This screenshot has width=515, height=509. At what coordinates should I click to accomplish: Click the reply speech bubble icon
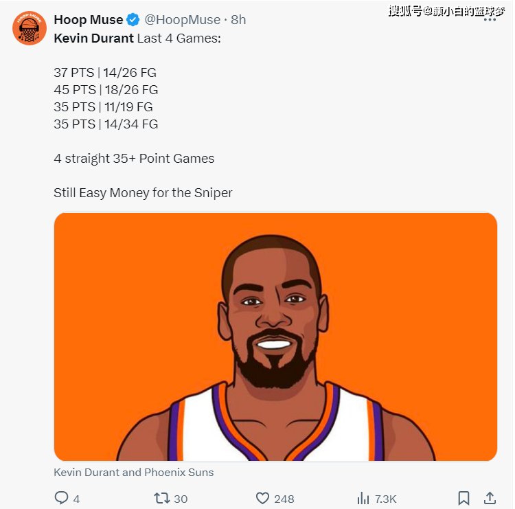click(x=62, y=498)
